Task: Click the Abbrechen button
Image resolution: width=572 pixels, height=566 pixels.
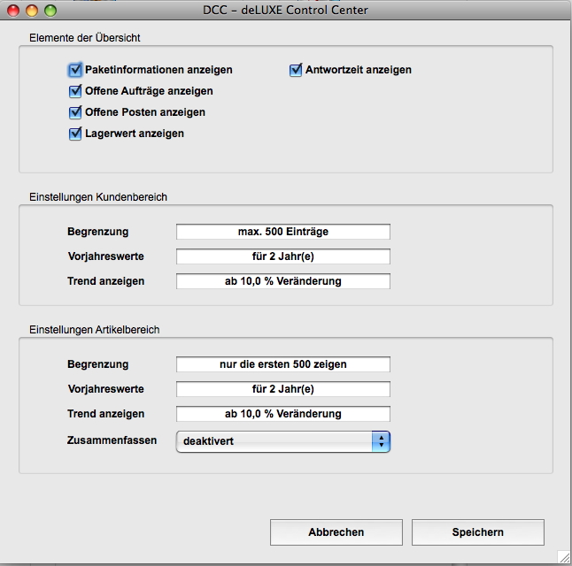Action: click(336, 532)
